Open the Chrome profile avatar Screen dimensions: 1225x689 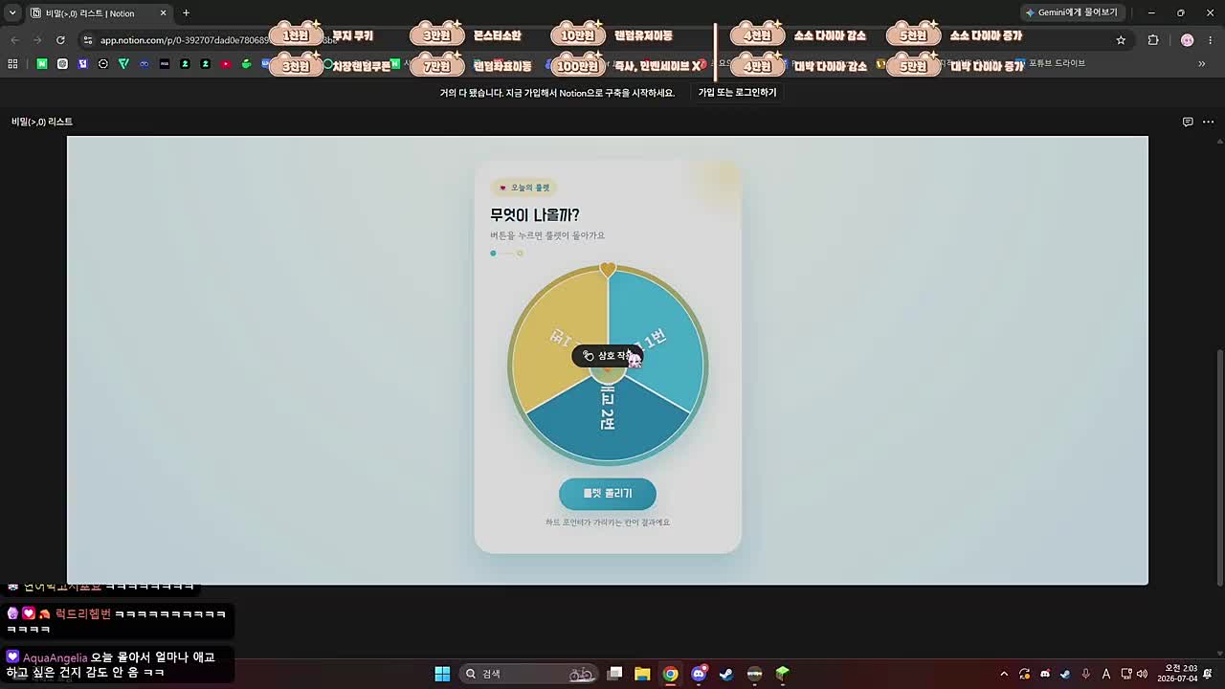click(x=1187, y=40)
